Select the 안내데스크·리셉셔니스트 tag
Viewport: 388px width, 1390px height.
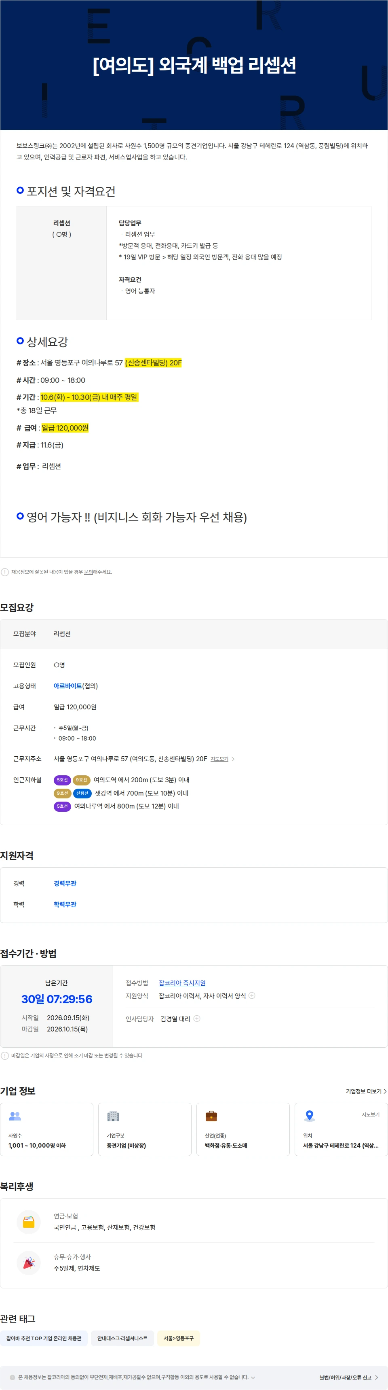(x=122, y=1338)
